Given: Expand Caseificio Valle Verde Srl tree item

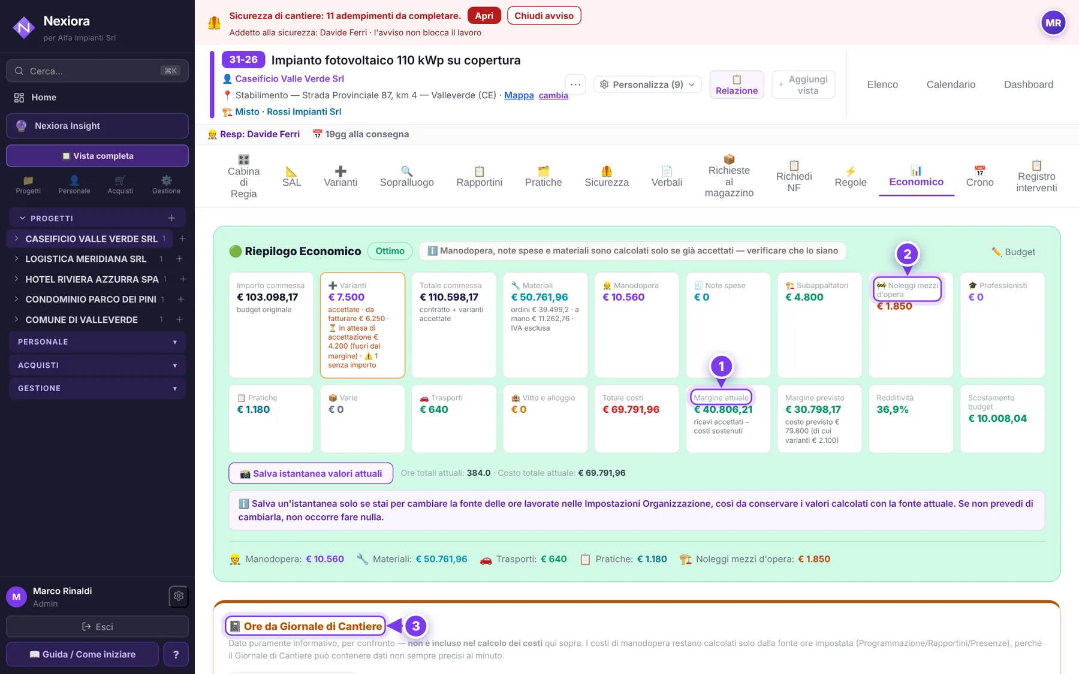Looking at the screenshot, I should 17,238.
